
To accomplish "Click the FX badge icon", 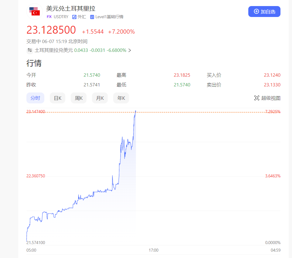I will click(x=49, y=17).
